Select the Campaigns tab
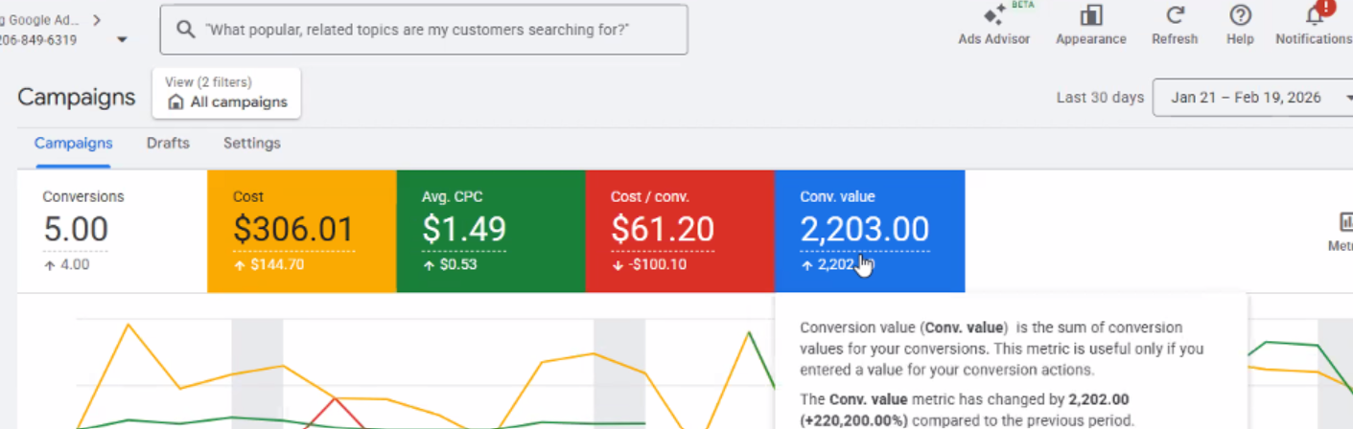Image resolution: width=1353 pixels, height=429 pixels. coord(73,144)
